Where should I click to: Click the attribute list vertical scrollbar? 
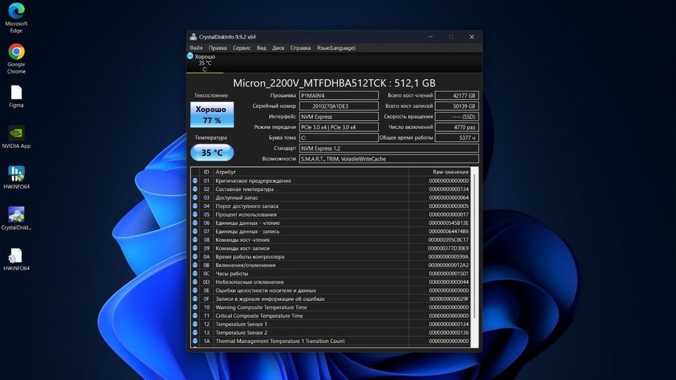pos(475,257)
